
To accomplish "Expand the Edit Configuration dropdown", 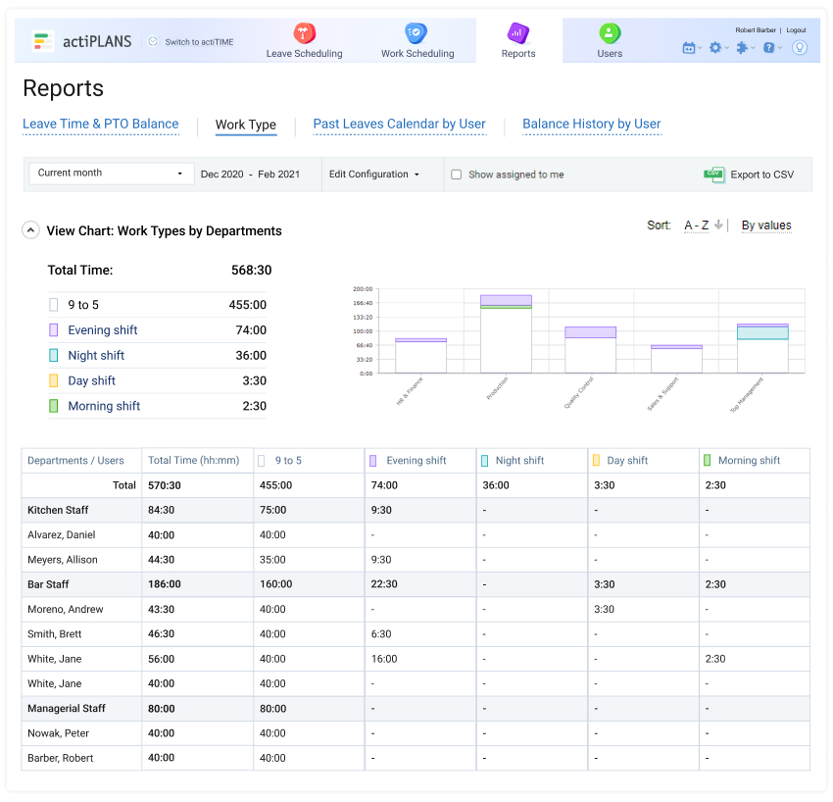I will (x=374, y=175).
